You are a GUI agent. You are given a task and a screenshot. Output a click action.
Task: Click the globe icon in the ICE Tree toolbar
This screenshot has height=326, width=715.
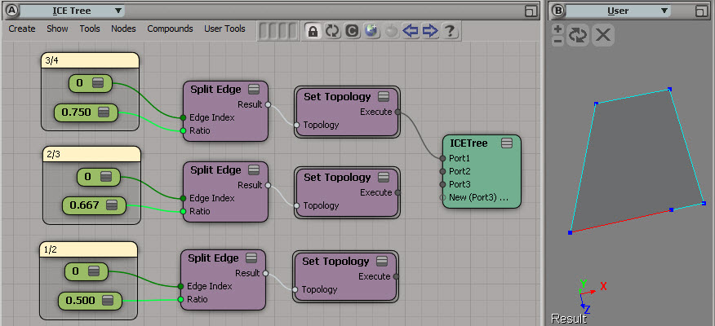pos(371,31)
